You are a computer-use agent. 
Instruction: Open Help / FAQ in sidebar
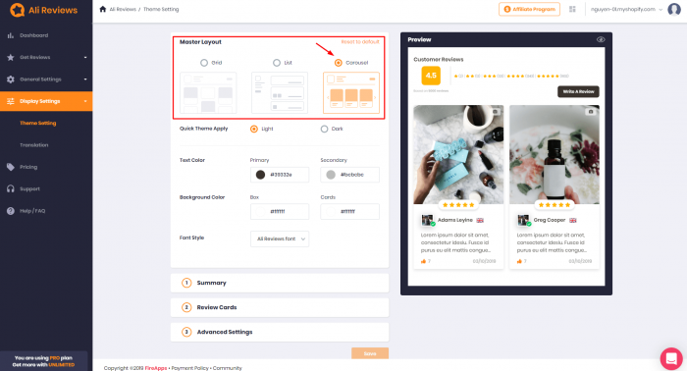tap(32, 211)
